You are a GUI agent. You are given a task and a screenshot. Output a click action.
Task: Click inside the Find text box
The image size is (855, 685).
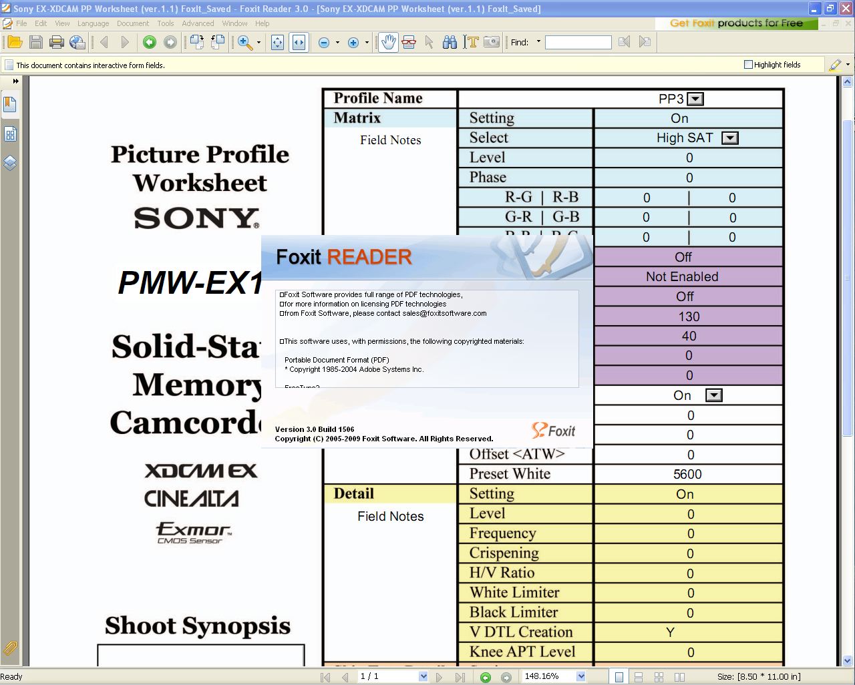tap(578, 42)
